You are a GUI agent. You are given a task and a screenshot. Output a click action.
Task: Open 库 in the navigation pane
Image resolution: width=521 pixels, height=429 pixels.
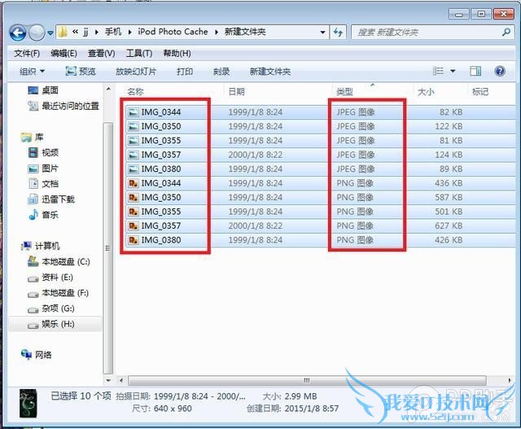33,137
